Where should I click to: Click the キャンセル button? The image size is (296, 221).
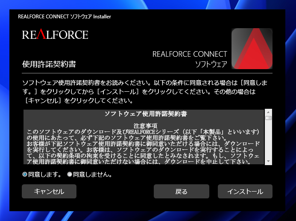pos(49,192)
